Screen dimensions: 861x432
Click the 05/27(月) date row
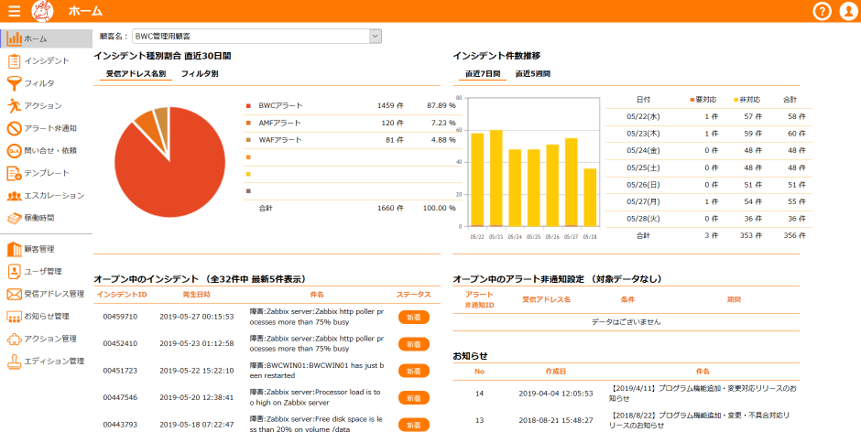coord(709,201)
